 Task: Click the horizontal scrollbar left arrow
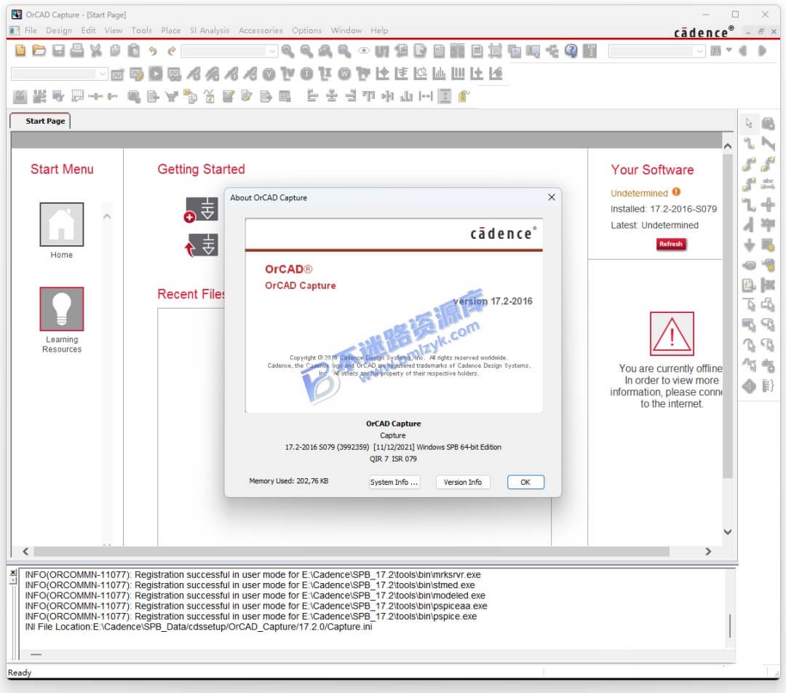tap(25, 551)
